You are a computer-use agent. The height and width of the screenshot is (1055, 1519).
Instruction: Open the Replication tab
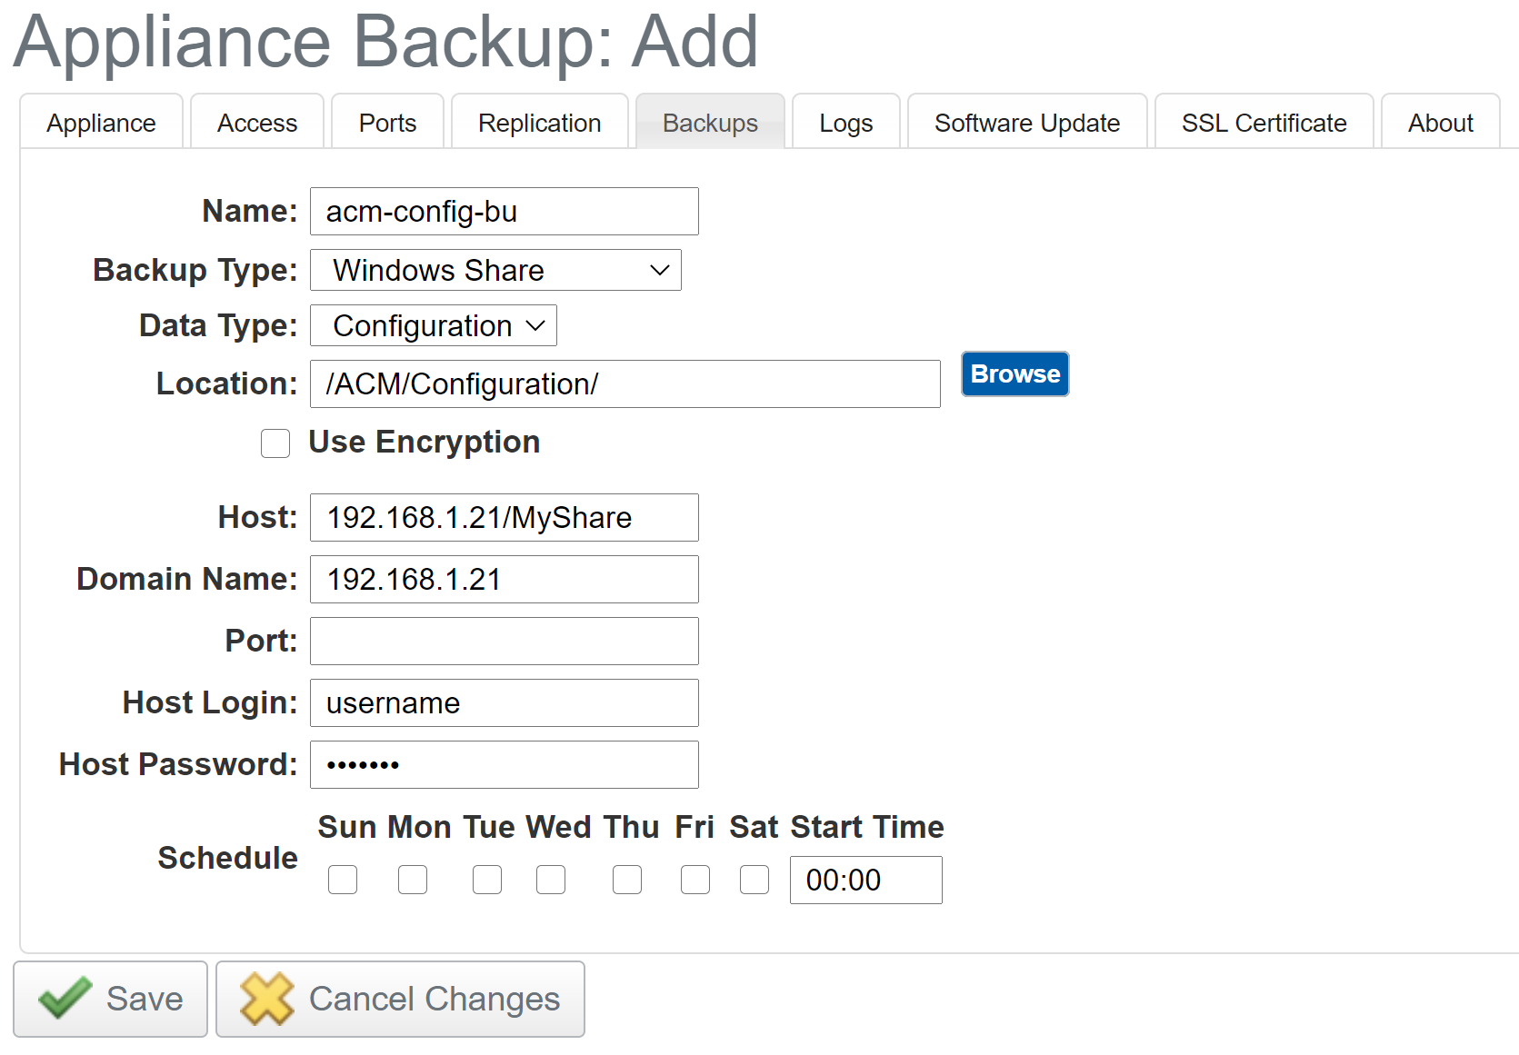(539, 122)
